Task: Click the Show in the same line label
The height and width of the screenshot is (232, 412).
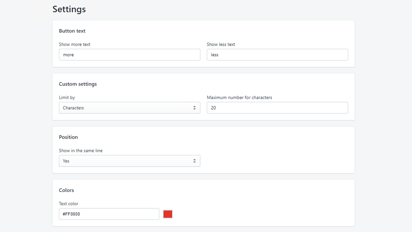Action: point(81,150)
